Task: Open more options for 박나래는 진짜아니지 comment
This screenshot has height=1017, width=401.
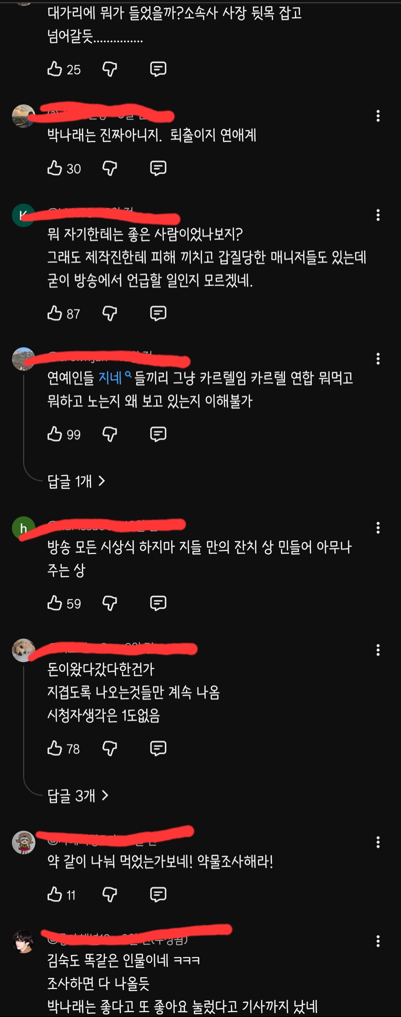Action: [378, 116]
